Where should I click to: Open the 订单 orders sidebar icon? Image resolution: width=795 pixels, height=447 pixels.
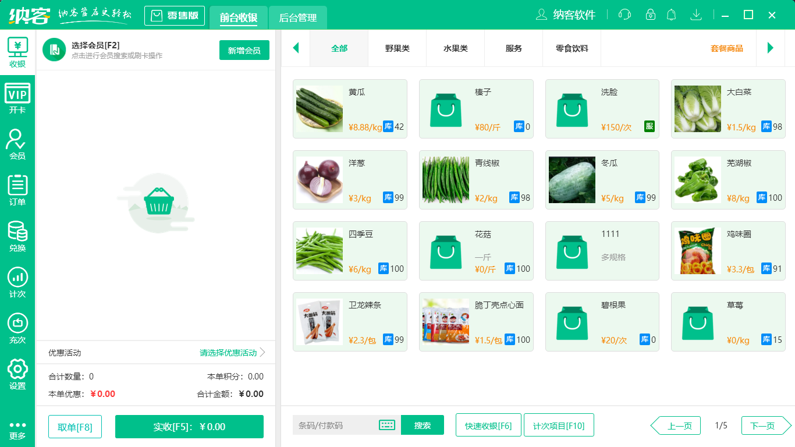click(x=17, y=191)
